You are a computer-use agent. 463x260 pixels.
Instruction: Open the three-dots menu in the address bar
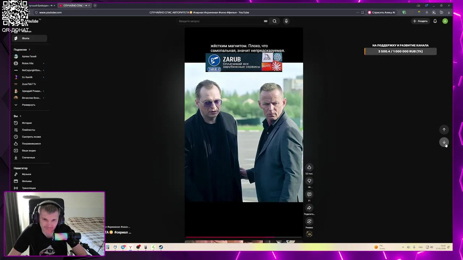[x=358, y=12]
